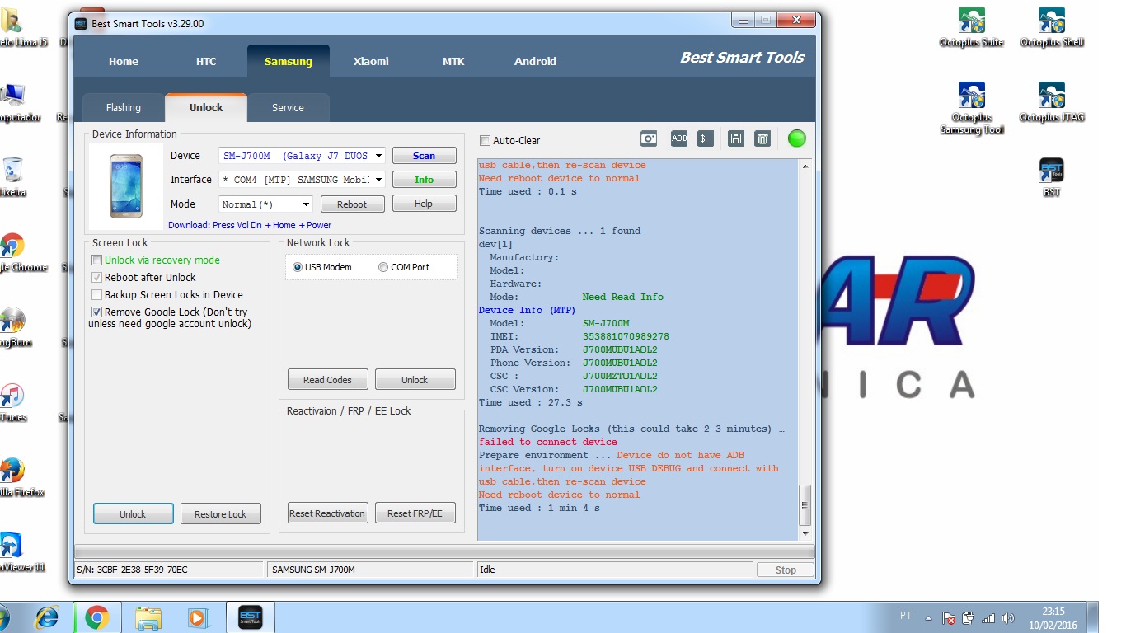
Task: Open the Service sub-tab
Action: [x=288, y=108]
